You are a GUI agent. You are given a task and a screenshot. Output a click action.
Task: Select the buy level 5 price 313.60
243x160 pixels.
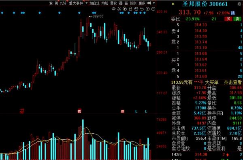pos(201,76)
